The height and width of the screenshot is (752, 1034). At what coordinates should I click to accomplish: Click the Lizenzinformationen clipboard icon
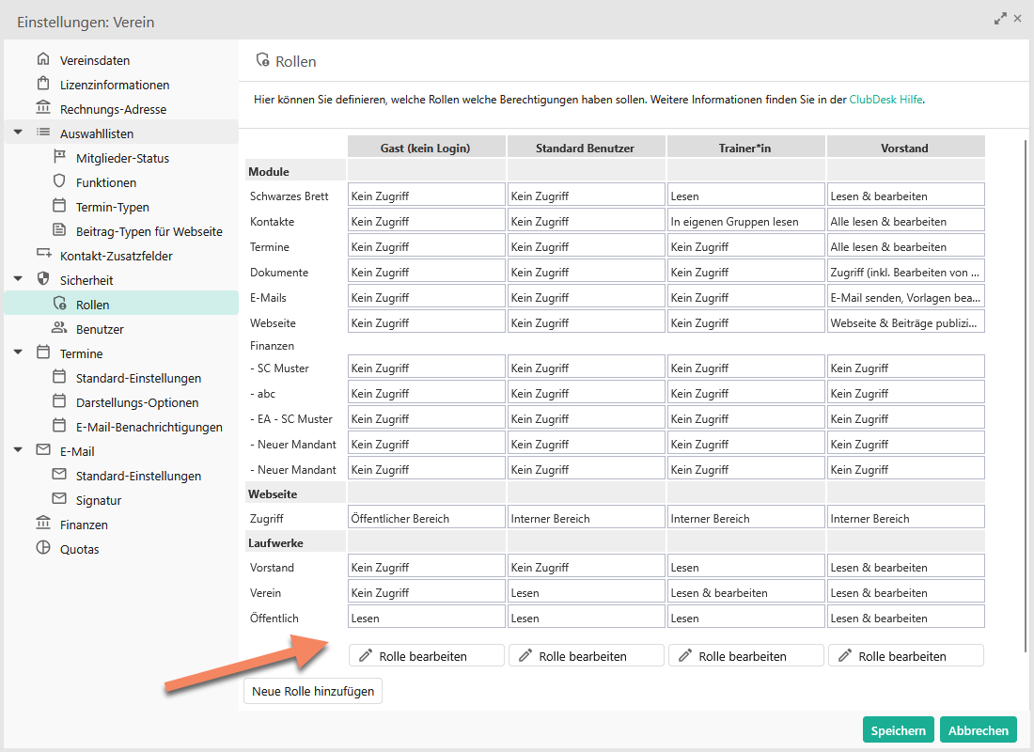[x=43, y=84]
